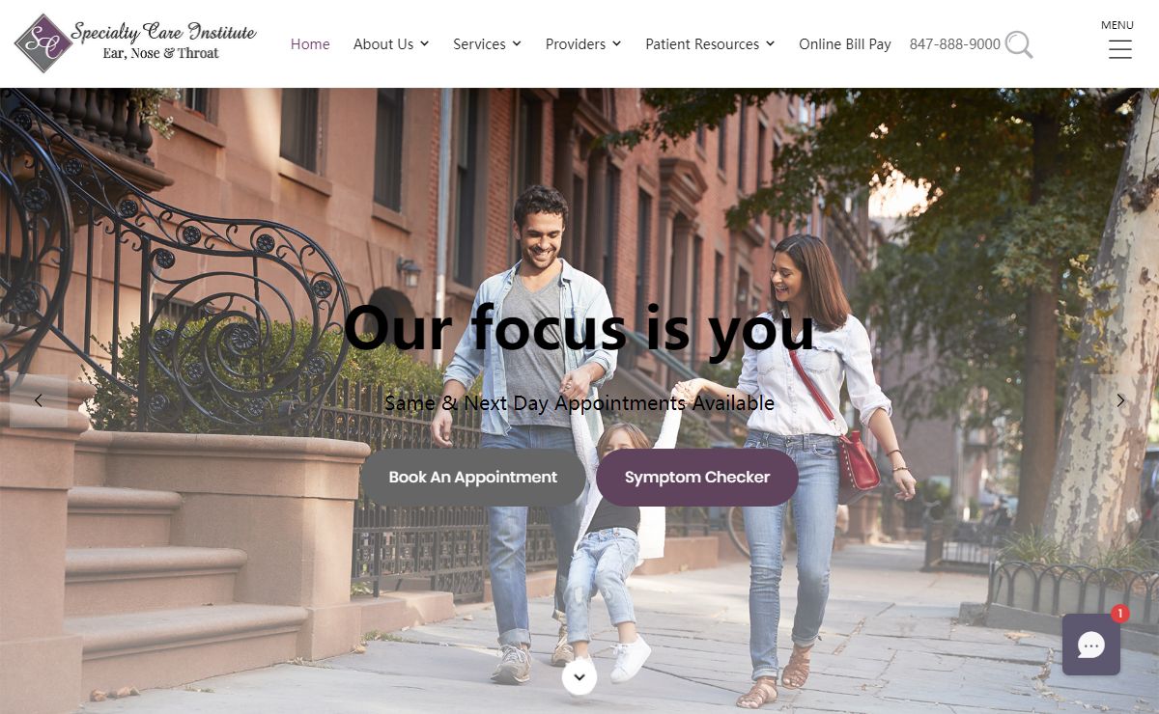Open the magnifying glass search icon
The width and height of the screenshot is (1159, 714).
(1019, 44)
